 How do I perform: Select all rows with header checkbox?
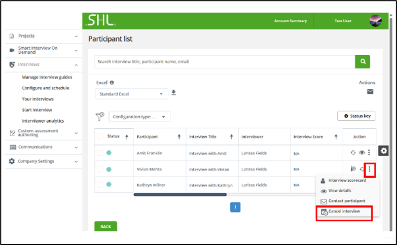point(100,136)
